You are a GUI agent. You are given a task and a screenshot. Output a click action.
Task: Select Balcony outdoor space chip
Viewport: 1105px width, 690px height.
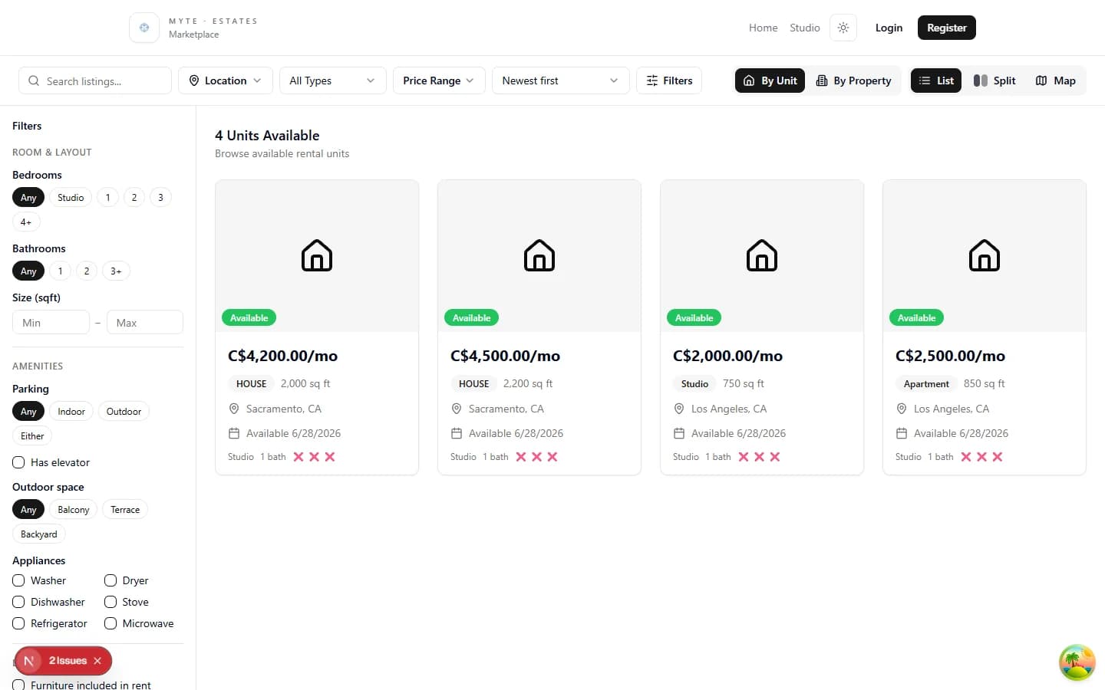[x=74, y=510]
